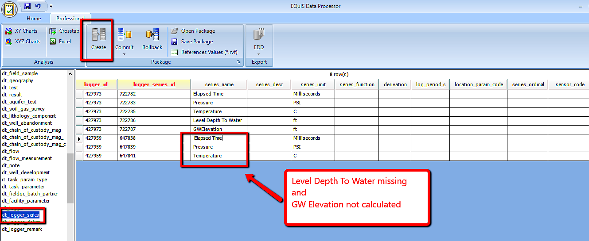This screenshot has height=241, width=589.
Task: Click the derivation column header
Action: point(395,84)
